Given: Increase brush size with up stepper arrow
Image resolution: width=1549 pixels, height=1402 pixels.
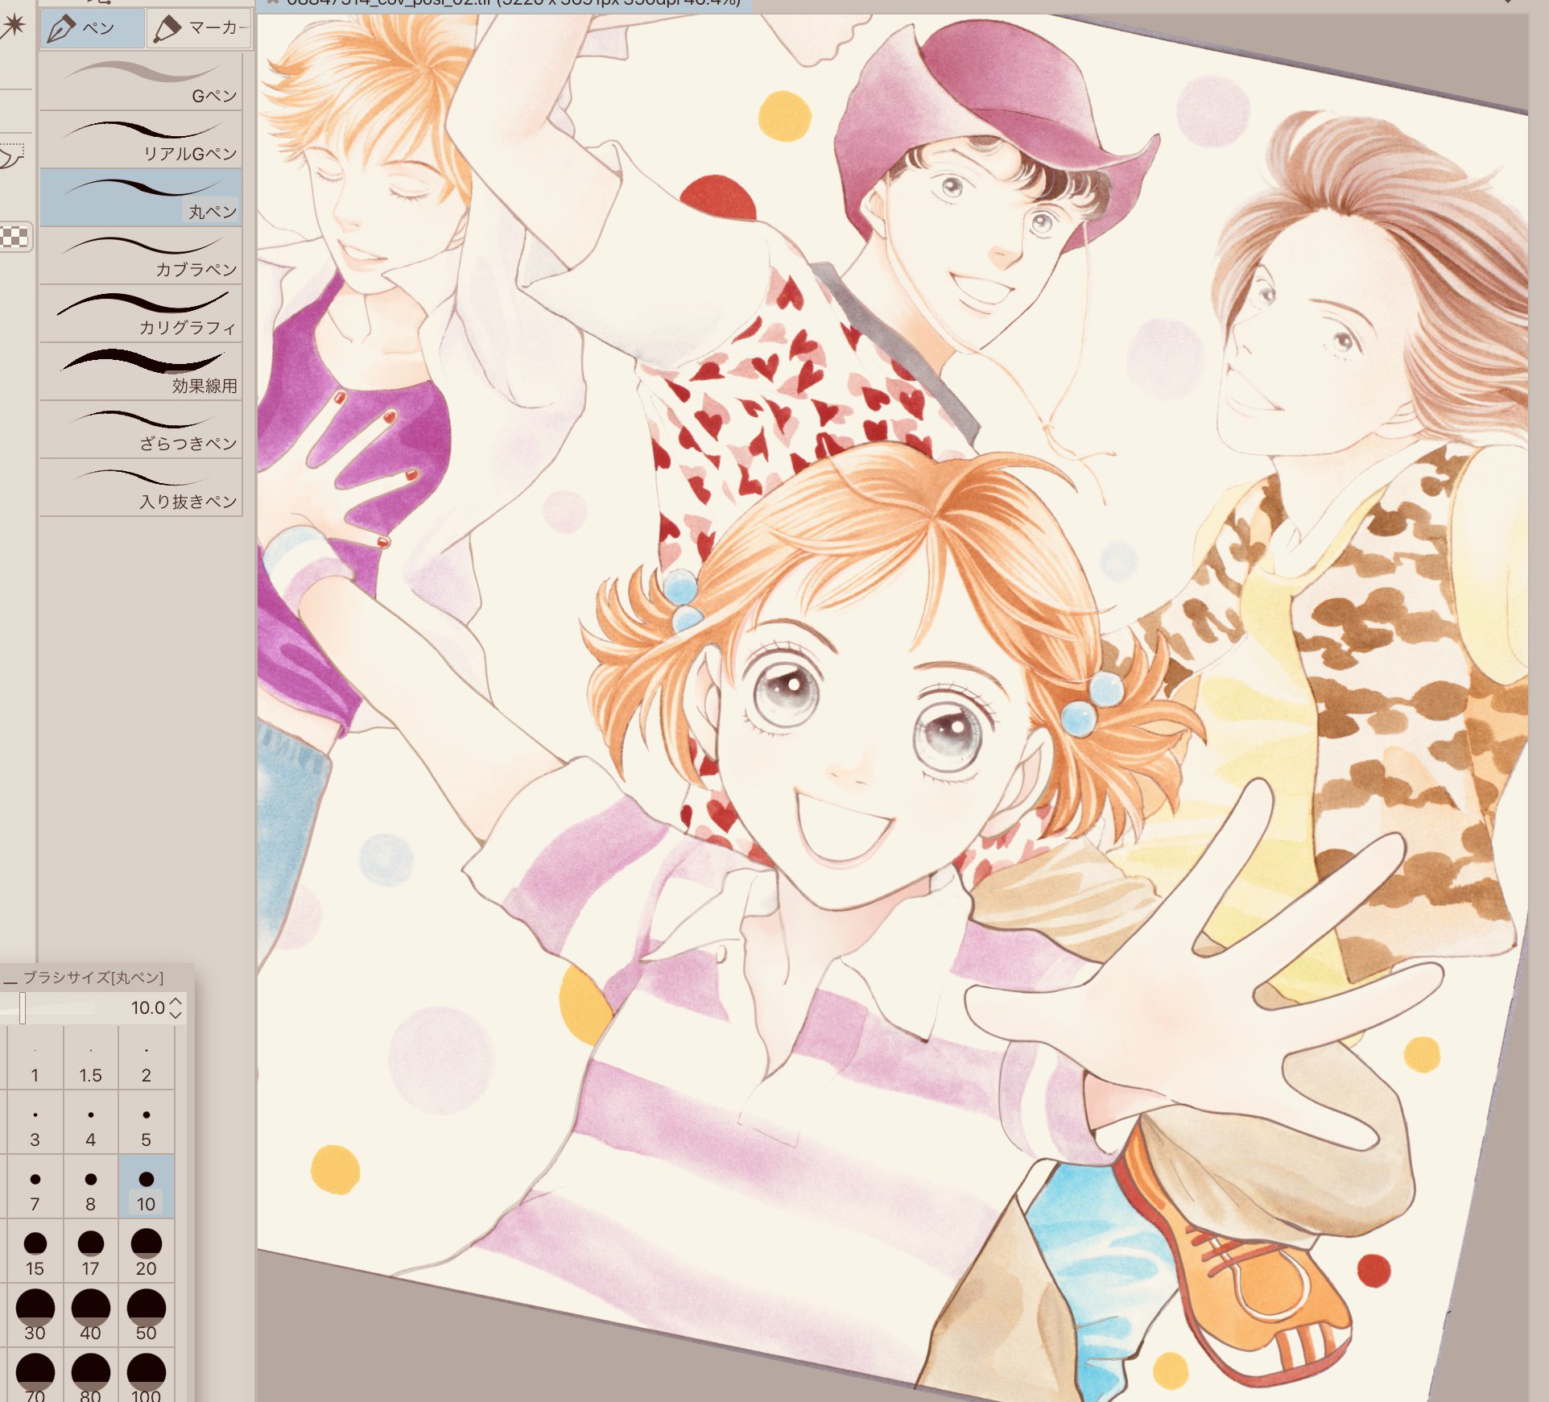Looking at the screenshot, I should 176,1002.
